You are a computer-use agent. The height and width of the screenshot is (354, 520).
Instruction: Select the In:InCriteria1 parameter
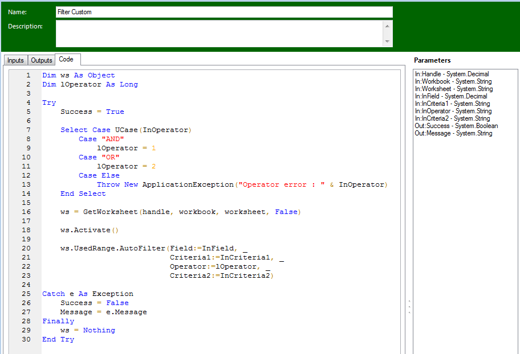452,104
